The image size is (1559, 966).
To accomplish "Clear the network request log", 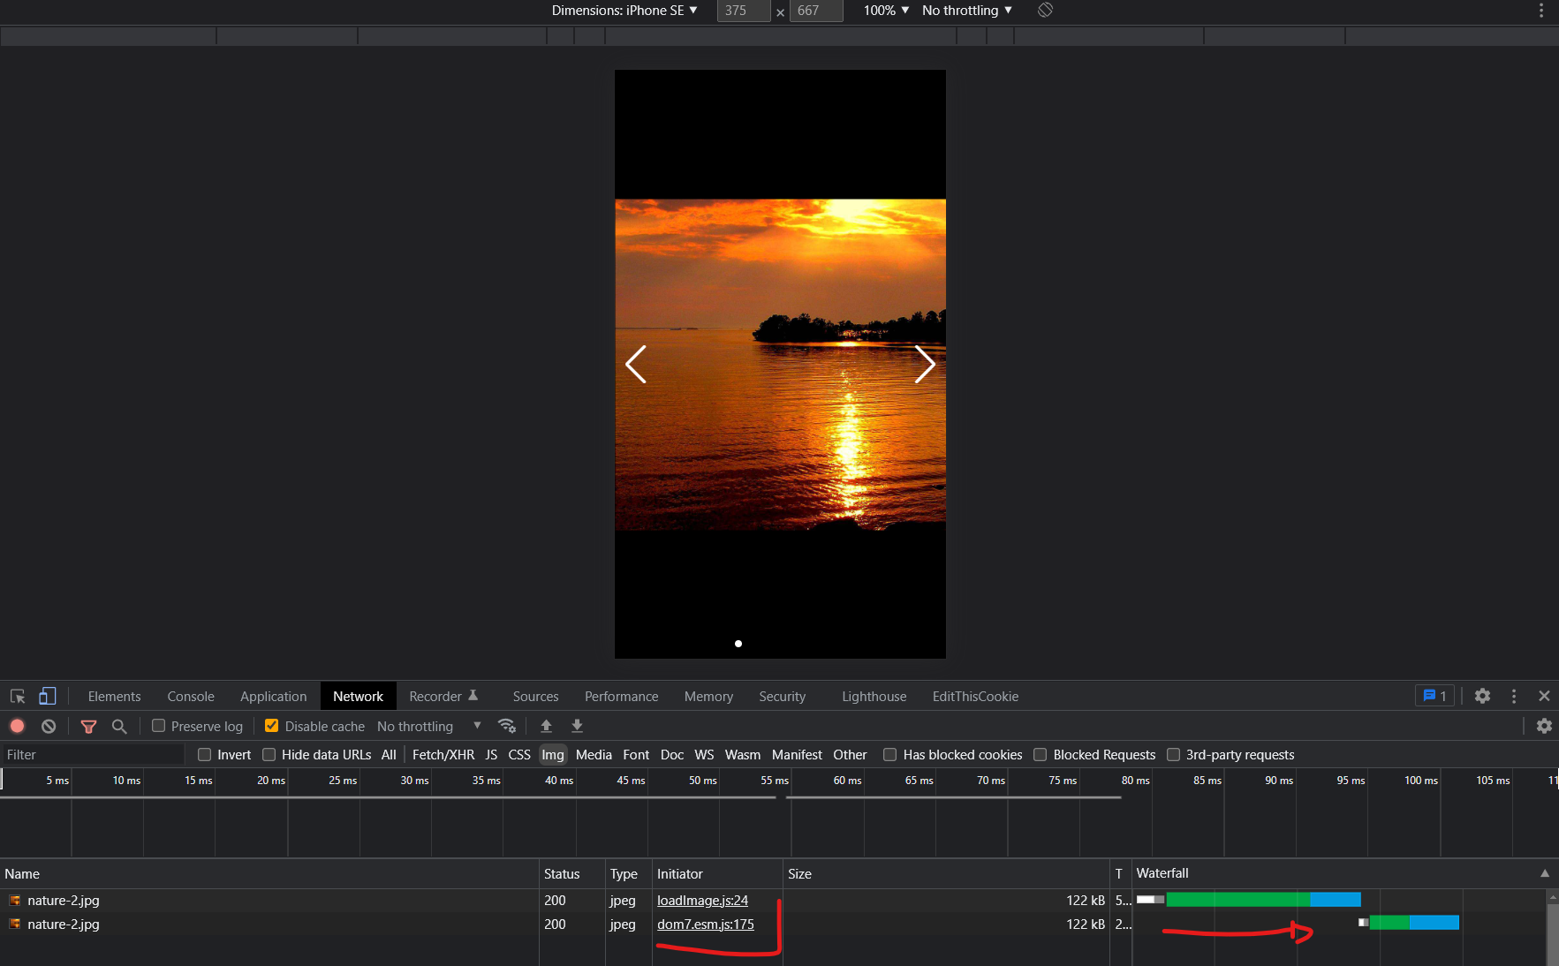I will click(x=49, y=726).
